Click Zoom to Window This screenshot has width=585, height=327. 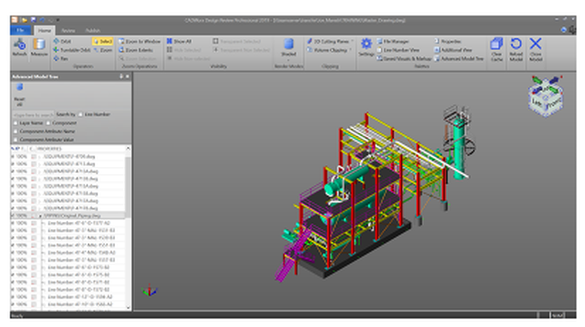tap(140, 42)
